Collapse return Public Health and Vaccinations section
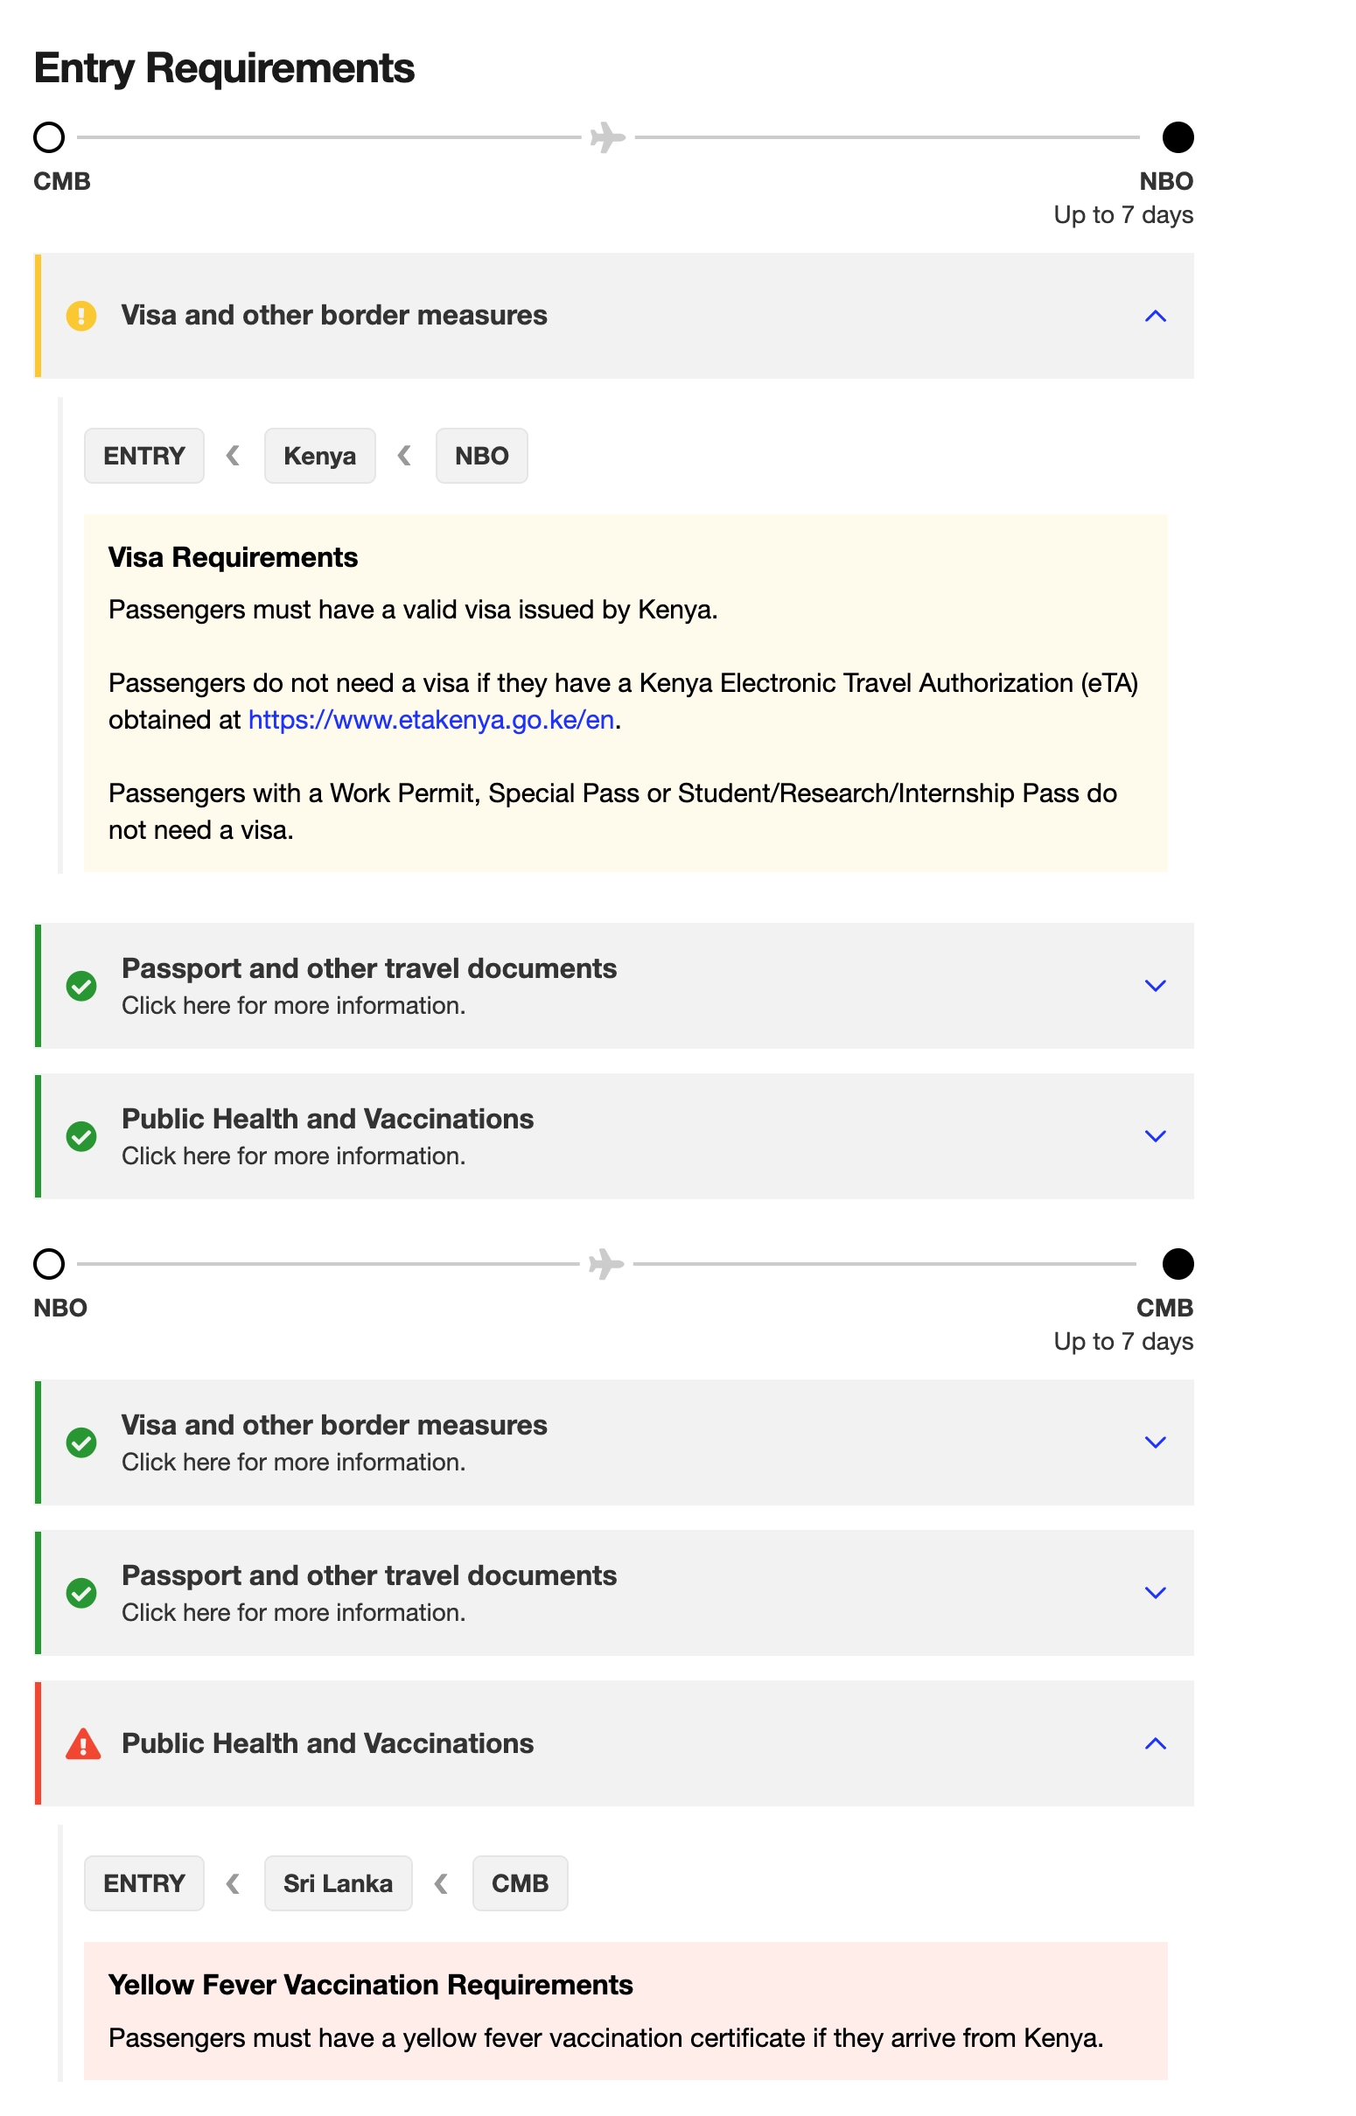Screen dimensions: 1356x2116 click(1156, 1743)
